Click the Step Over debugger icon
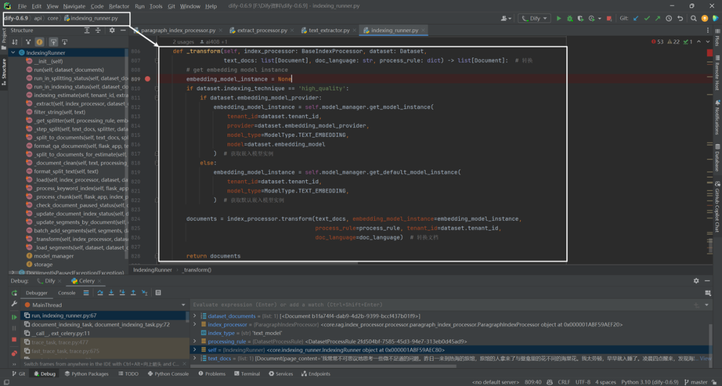722x386 pixels. [100, 293]
